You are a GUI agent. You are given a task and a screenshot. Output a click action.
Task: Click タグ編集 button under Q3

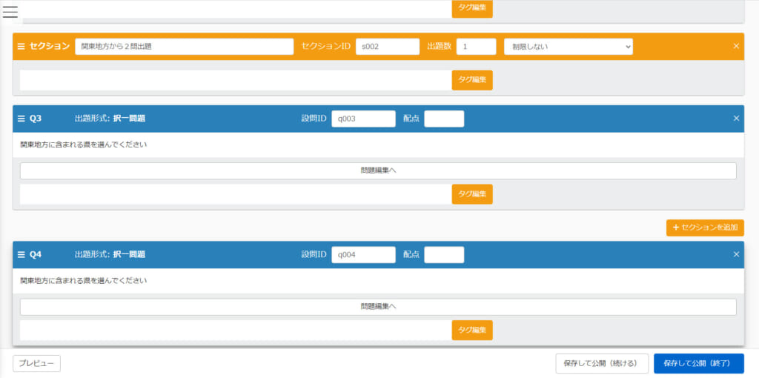coord(471,194)
